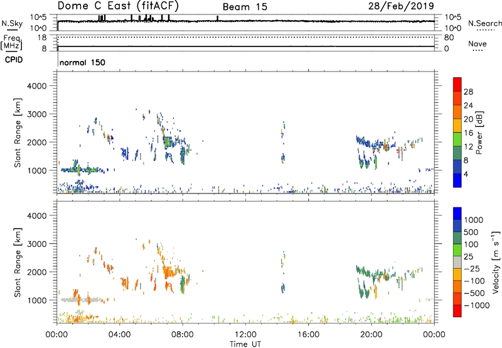This screenshot has width=502, height=348.
Task: Select the 'Freq. [MHz]' axis label
Action: coord(12,42)
